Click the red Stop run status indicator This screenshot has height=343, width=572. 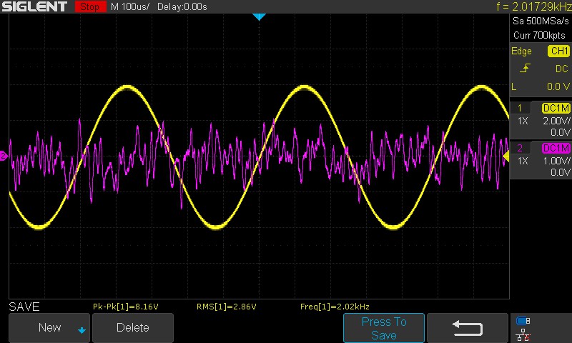click(x=90, y=6)
